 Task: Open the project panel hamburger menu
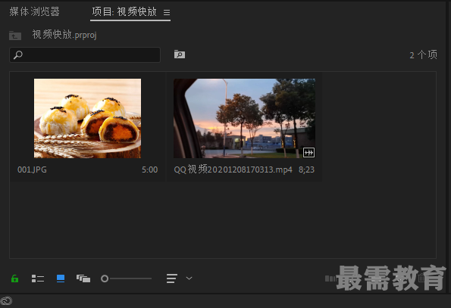click(167, 12)
